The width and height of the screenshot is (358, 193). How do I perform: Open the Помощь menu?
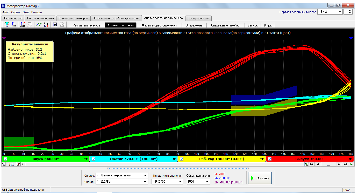37,12
